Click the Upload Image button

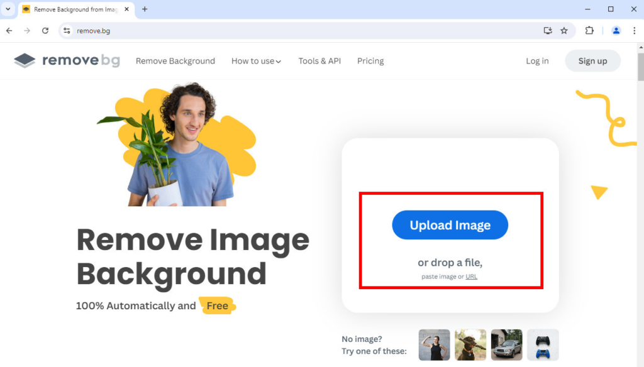coord(450,225)
